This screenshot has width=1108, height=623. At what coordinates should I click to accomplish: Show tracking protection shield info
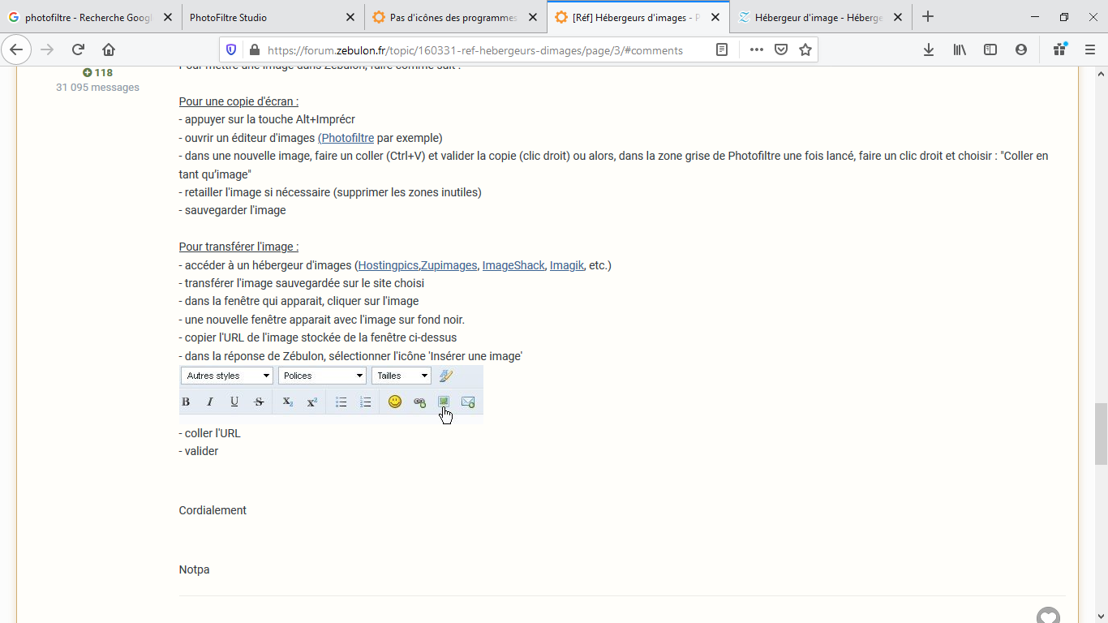(x=231, y=49)
